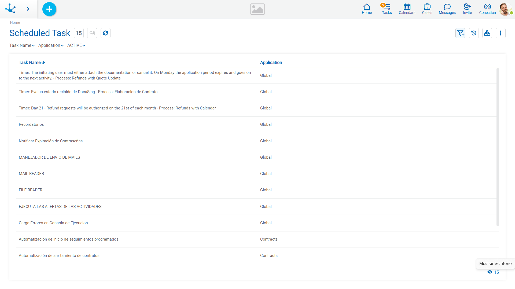Open the MAIL READER task row
This screenshot has width=515, height=289.
click(x=31, y=174)
